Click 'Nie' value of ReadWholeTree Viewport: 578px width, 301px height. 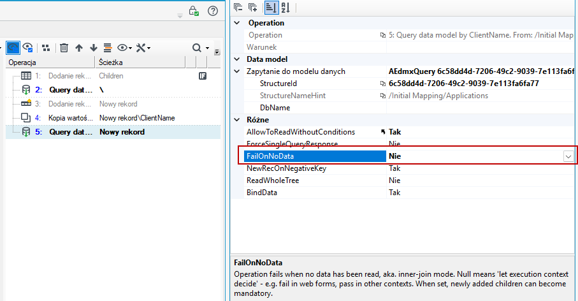394,180
